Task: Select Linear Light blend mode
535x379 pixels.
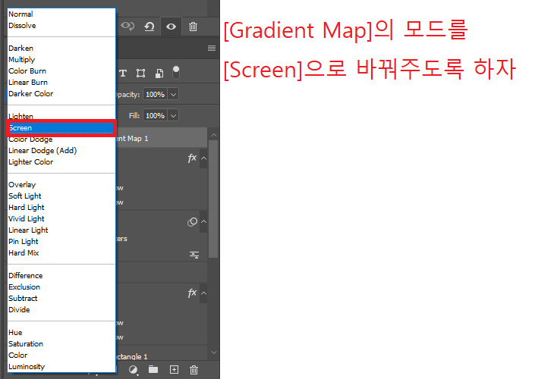Action: click(x=61, y=230)
